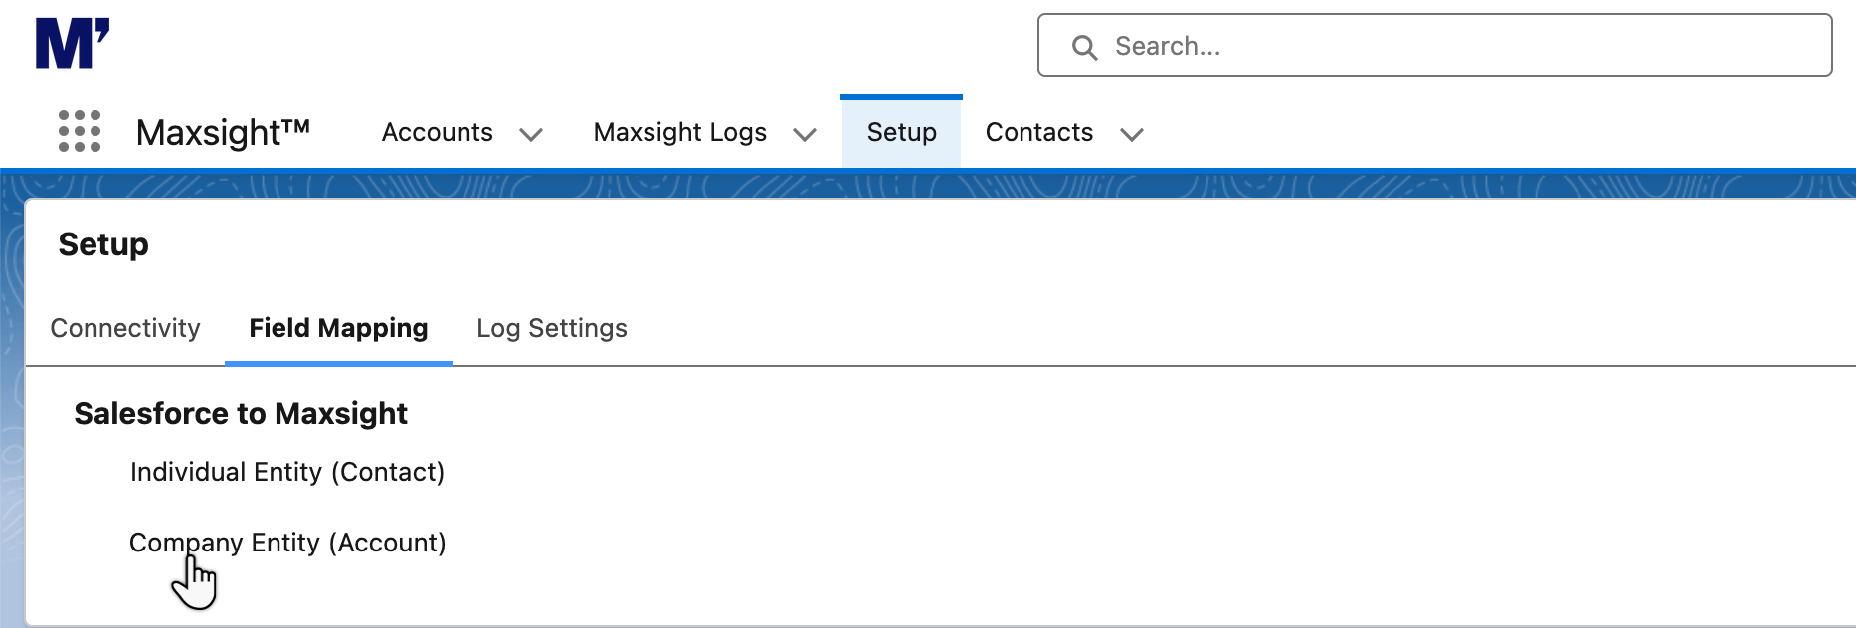The width and height of the screenshot is (1856, 628).
Task: Click the Setup page title
Action: (102, 243)
